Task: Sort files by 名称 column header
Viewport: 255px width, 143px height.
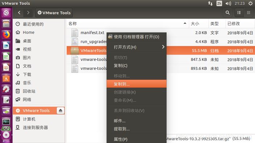Action: click(x=128, y=24)
